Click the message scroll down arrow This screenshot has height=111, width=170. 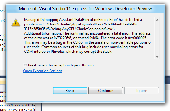coord(157,57)
